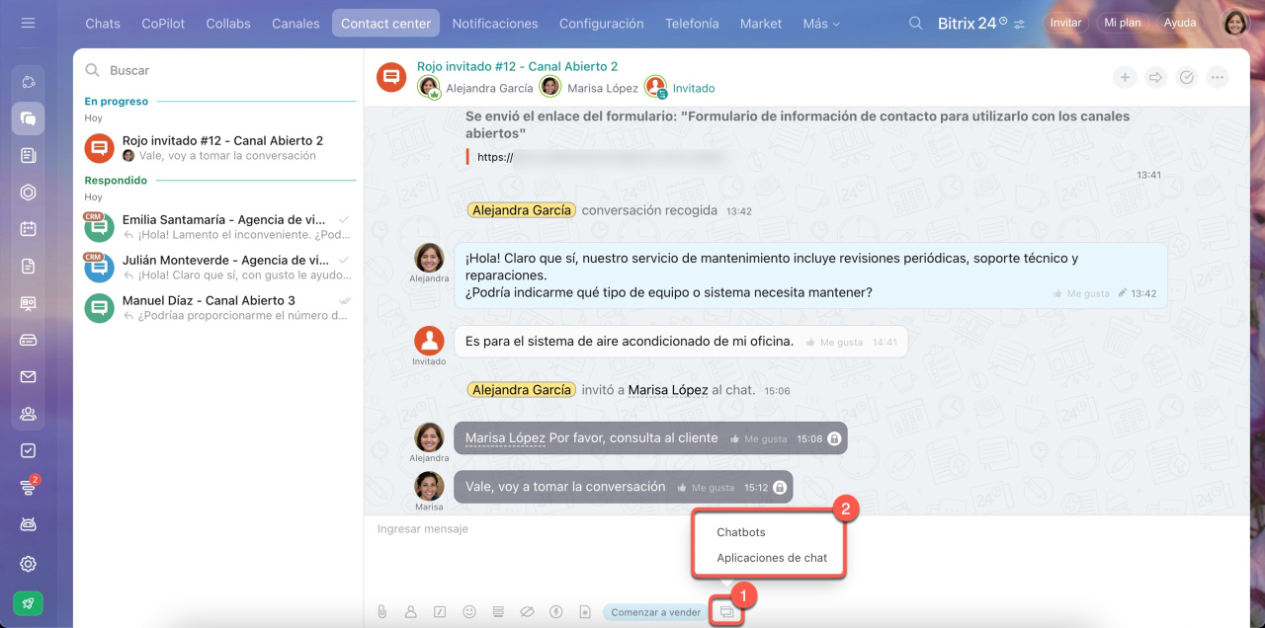Screen dimensions: 1265x628
Task: Click Me gusta on Vale, voy a tomar message
Action: (706, 488)
